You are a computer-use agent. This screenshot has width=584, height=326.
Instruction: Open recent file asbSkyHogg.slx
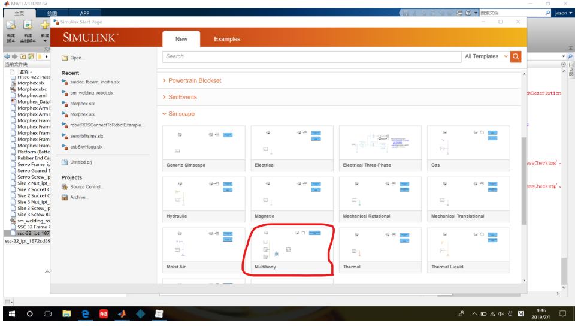tap(82, 147)
